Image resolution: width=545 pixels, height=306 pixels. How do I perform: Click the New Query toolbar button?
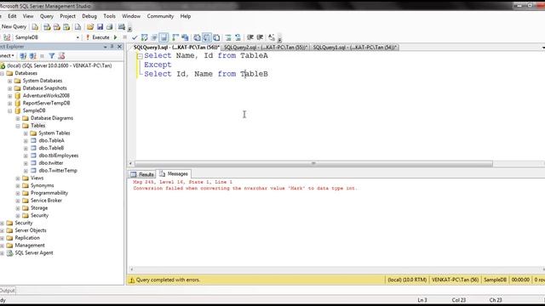point(14,26)
